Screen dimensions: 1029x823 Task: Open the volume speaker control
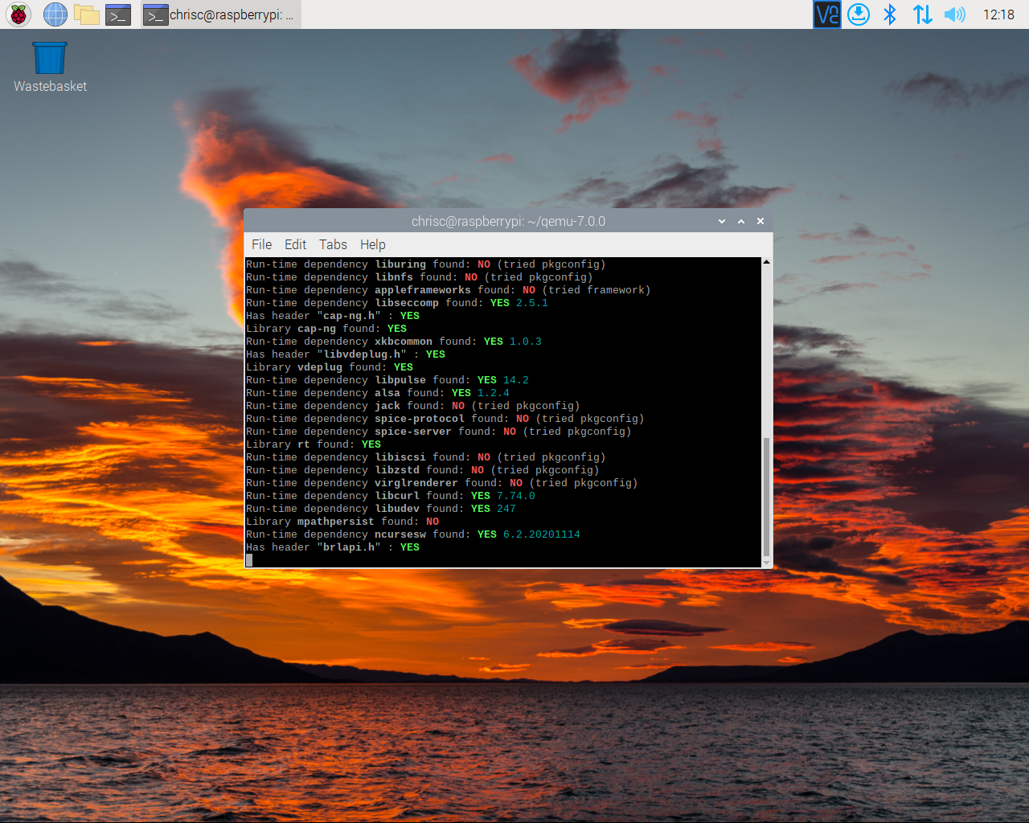pyautogui.click(x=954, y=14)
